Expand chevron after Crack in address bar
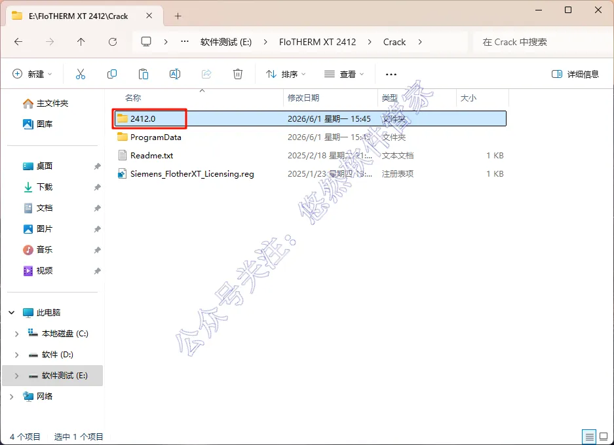The image size is (614, 445). [420, 42]
